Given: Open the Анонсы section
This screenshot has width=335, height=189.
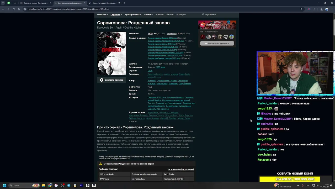Looking at the screenshot, I should tap(170, 14).
